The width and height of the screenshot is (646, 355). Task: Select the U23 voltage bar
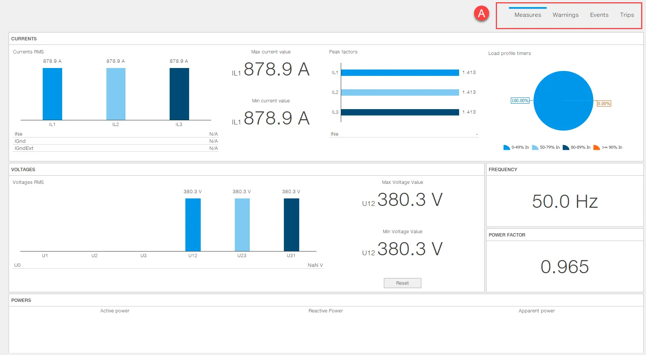coord(242,225)
